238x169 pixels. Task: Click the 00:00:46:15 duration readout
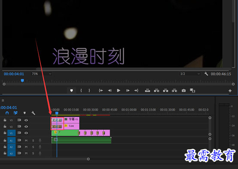pyautogui.click(x=221, y=74)
